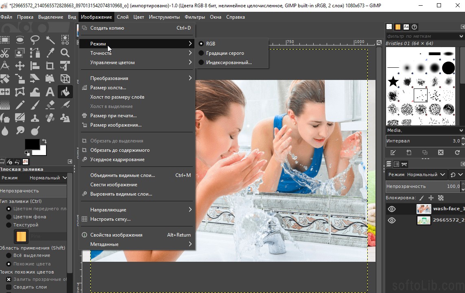Select the Free Select lasso tool
Image resolution: width=465 pixels, height=293 pixels.
35,40
